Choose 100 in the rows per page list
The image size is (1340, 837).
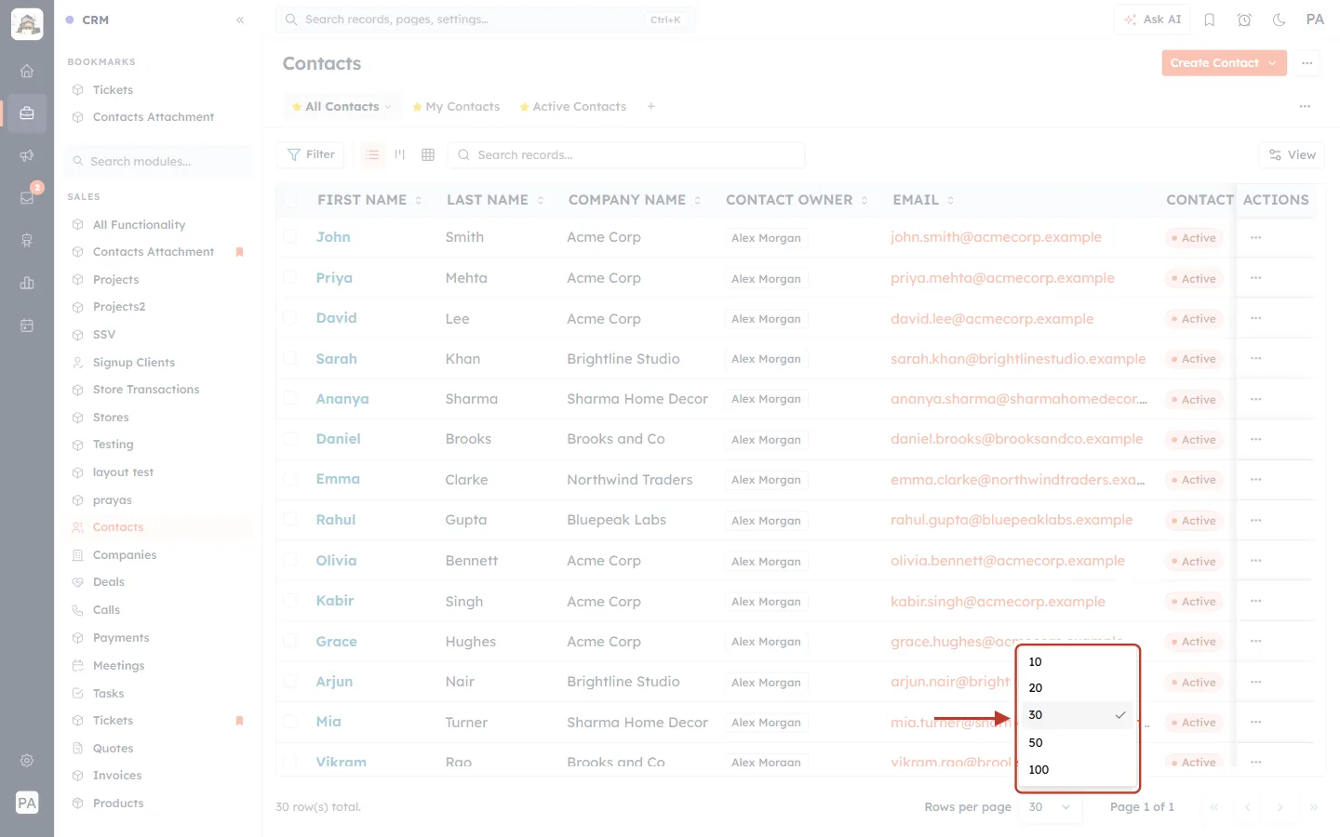(1078, 770)
